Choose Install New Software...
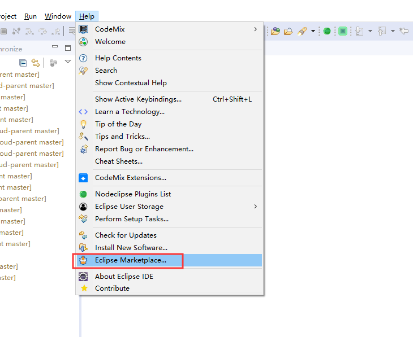The image size is (413, 337). [x=170, y=248]
